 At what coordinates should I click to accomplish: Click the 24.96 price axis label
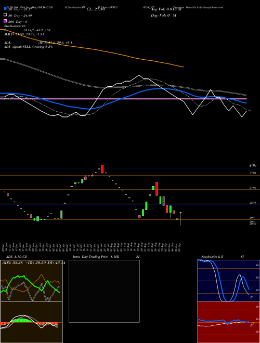pos(253,188)
